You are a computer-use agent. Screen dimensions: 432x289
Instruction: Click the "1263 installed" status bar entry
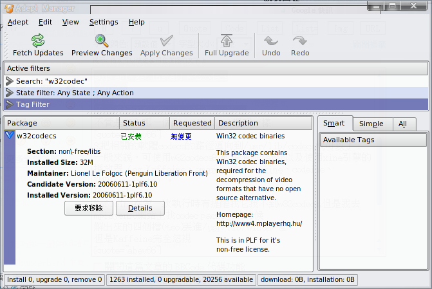click(x=182, y=279)
